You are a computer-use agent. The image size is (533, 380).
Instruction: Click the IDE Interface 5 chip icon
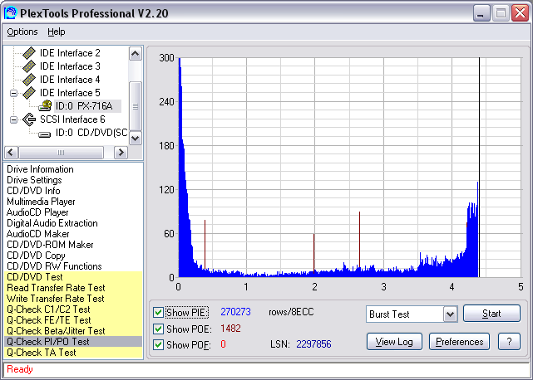coord(29,93)
